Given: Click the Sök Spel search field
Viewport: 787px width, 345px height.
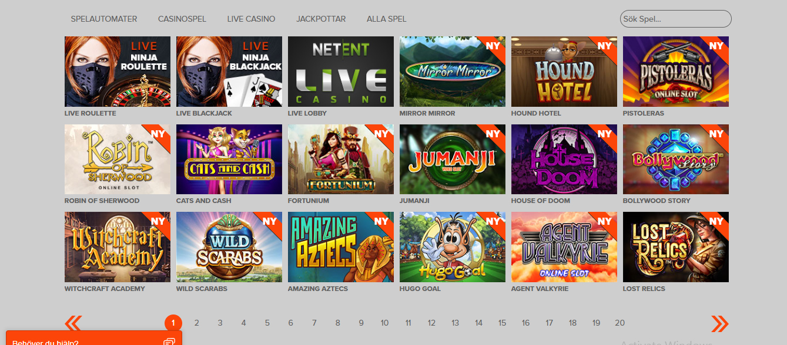Looking at the screenshot, I should tap(676, 19).
